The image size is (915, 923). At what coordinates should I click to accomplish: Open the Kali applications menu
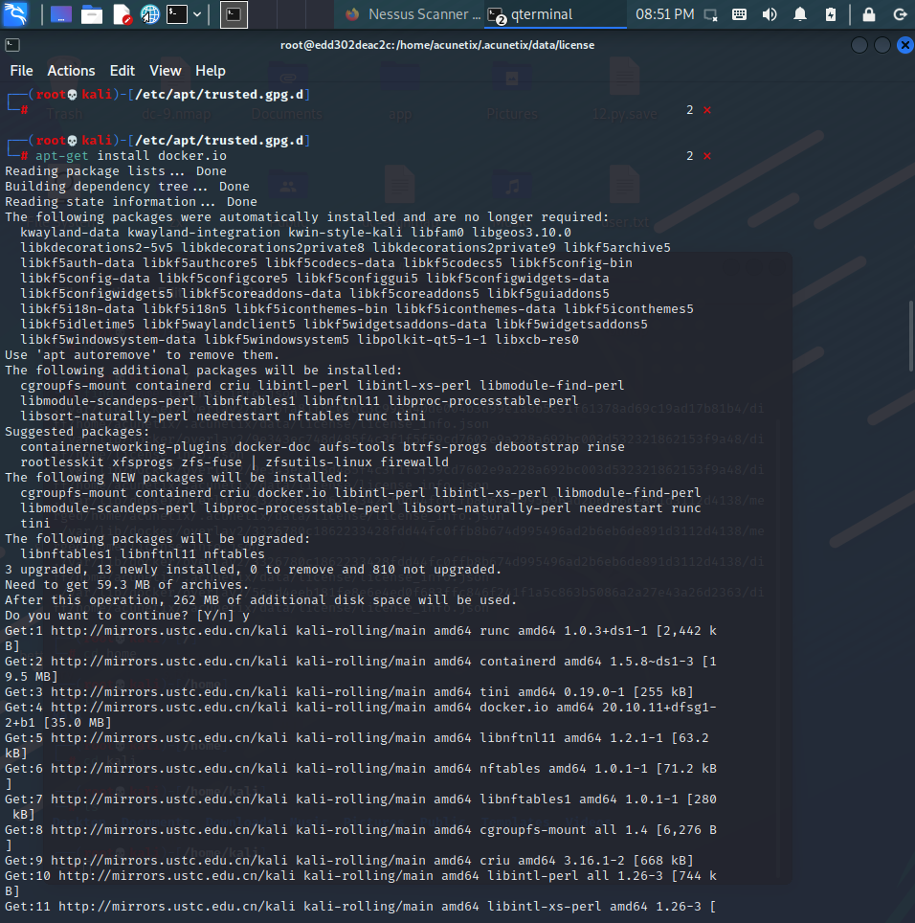(14, 13)
